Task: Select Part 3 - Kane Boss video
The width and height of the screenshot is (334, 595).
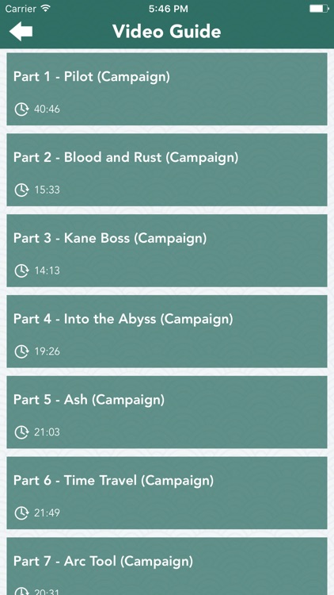Action: click(x=167, y=251)
